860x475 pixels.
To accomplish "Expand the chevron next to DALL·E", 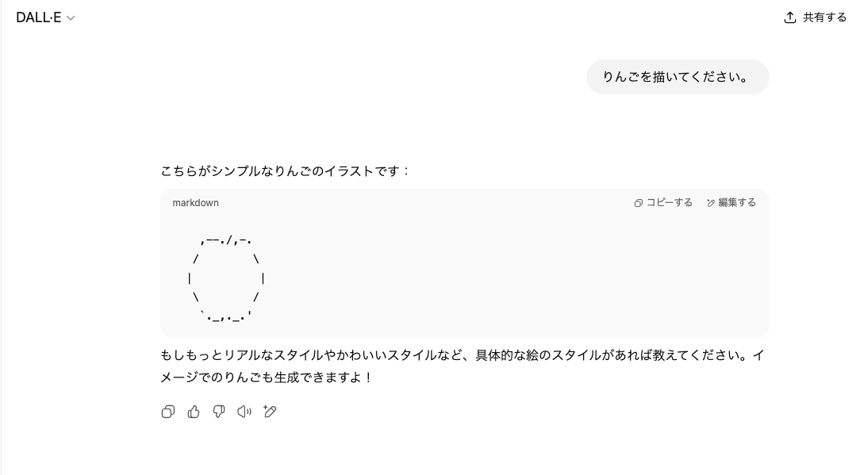I will pyautogui.click(x=70, y=18).
